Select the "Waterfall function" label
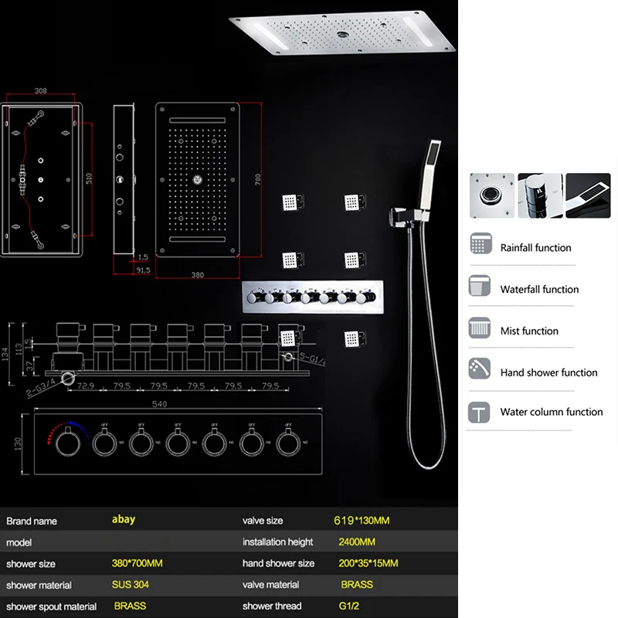618x618 pixels. click(x=539, y=289)
